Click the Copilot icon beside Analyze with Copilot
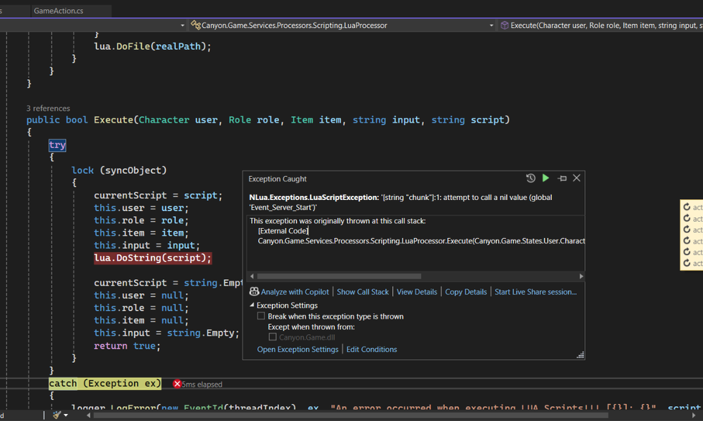 pyautogui.click(x=254, y=292)
